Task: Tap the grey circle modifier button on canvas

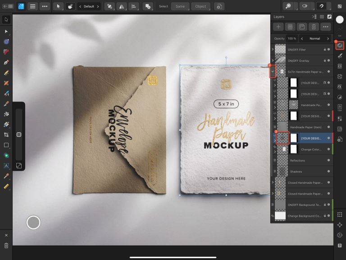Action: tap(33, 223)
